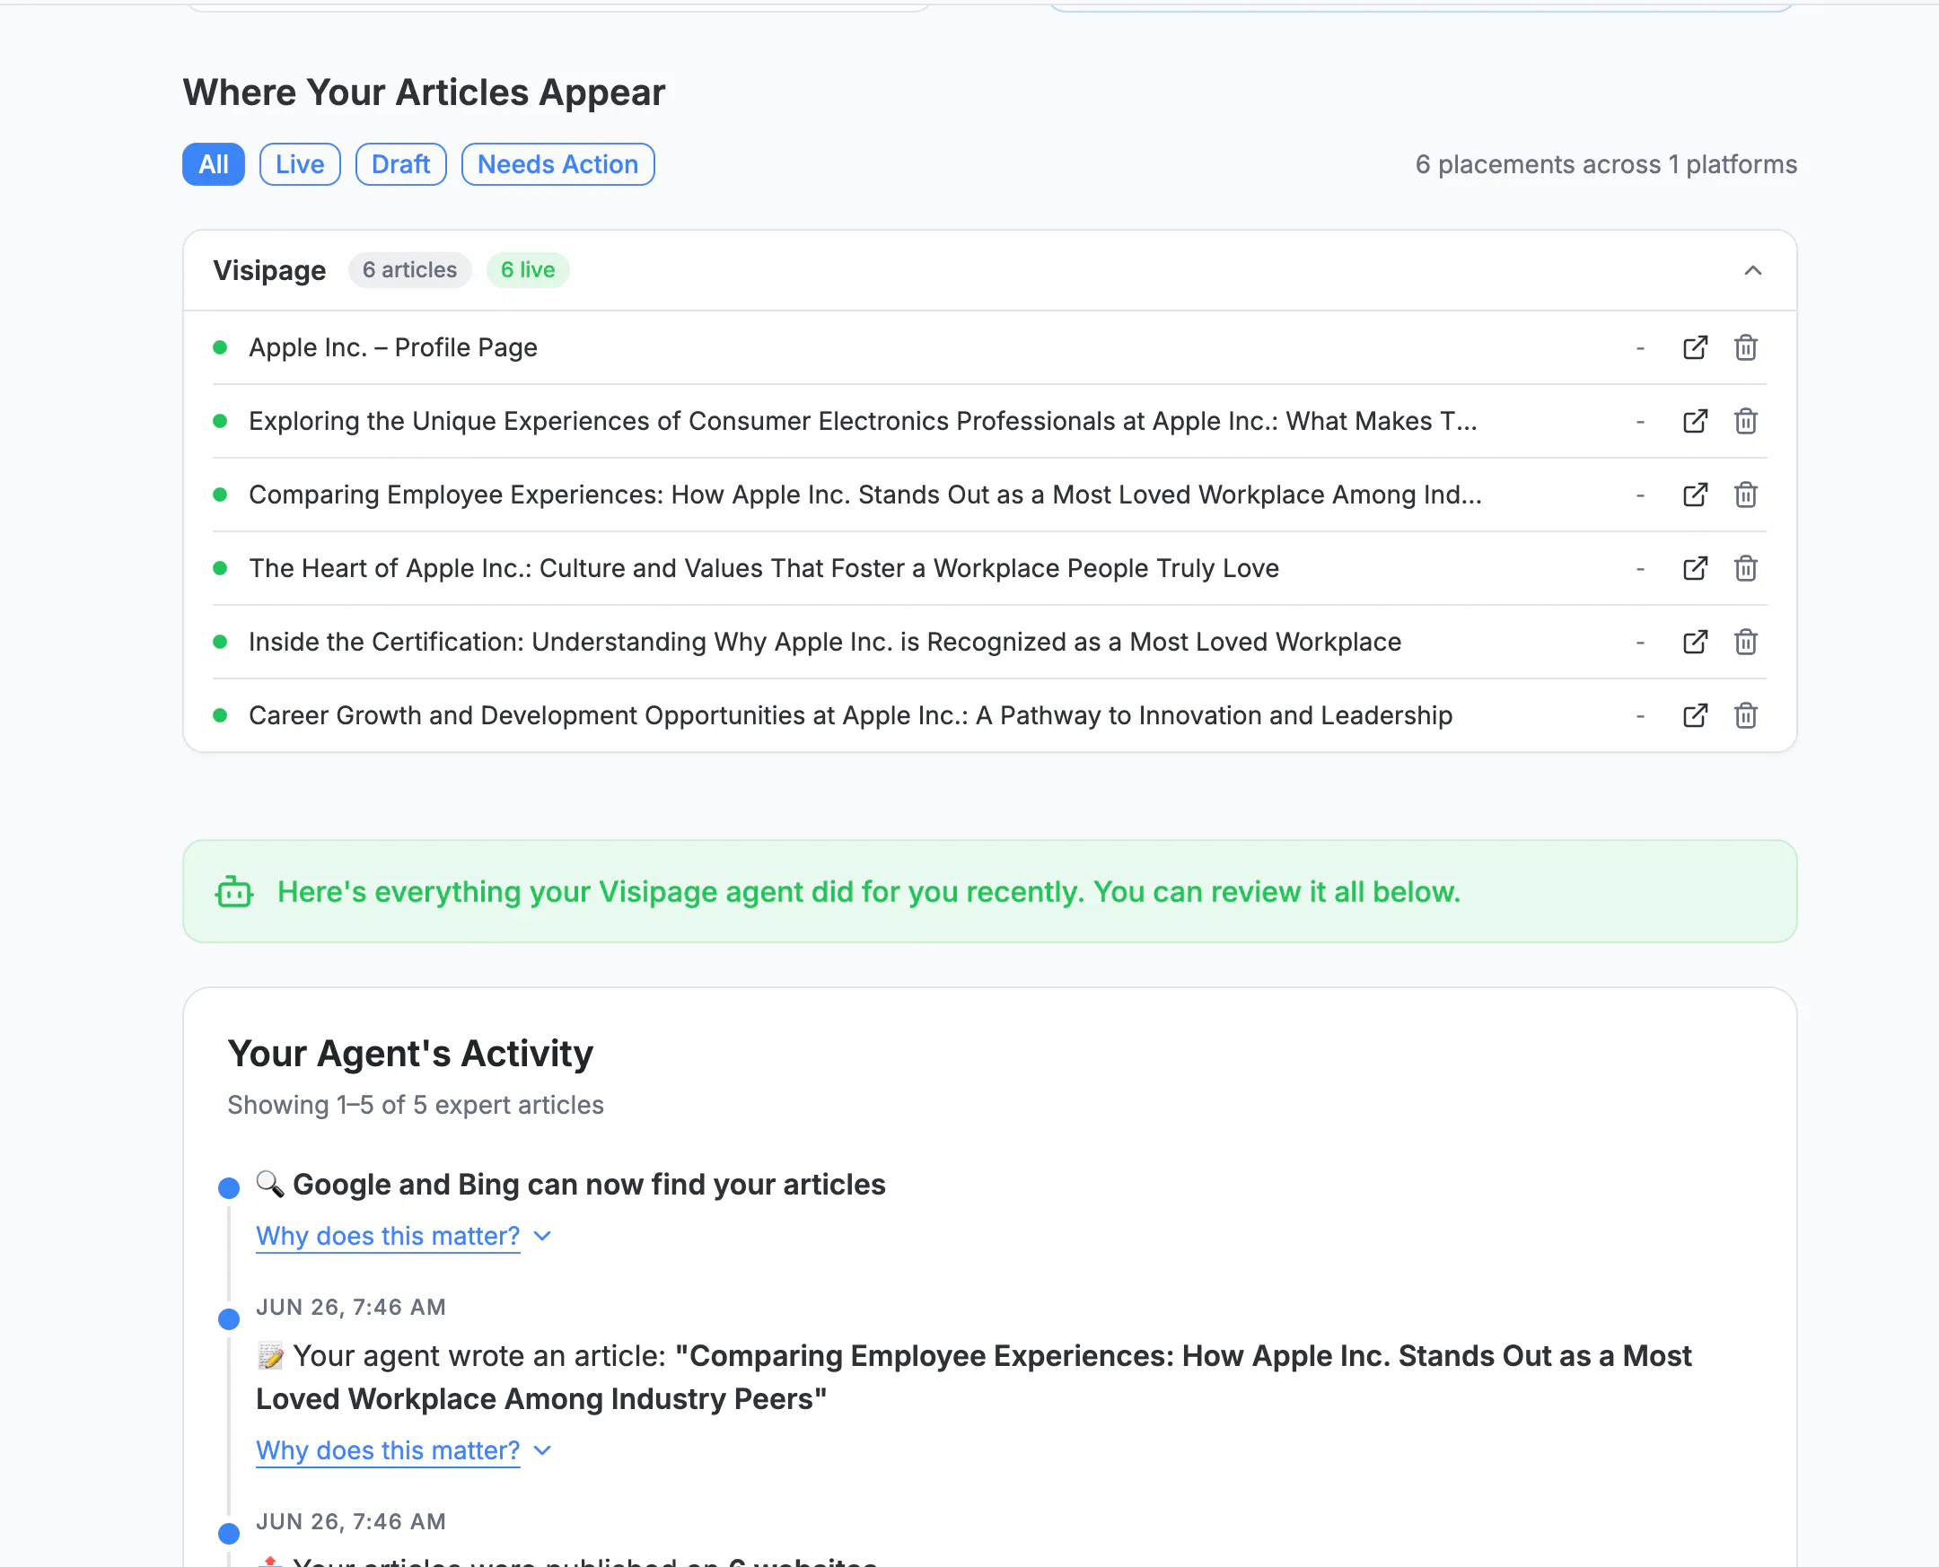Viewport: 1939px width, 1567px height.
Task: Open Inside the Certification article externally
Action: tap(1695, 642)
